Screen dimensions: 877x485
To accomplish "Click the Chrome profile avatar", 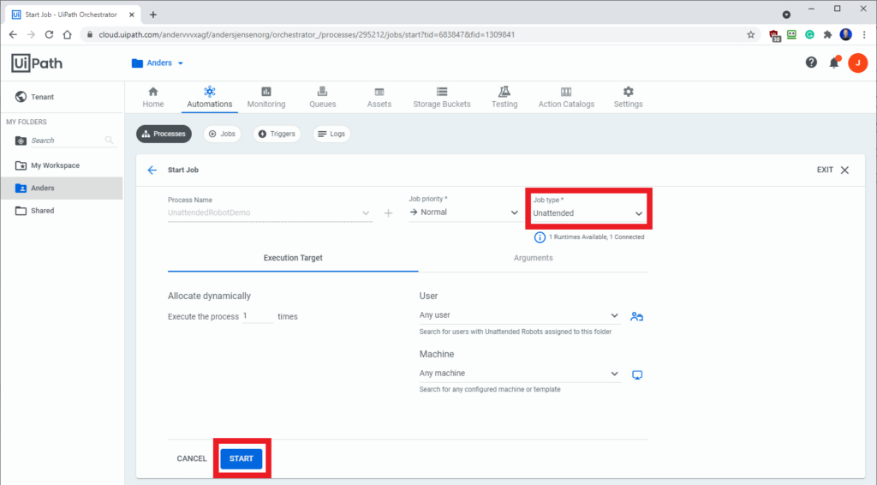I will 845,34.
